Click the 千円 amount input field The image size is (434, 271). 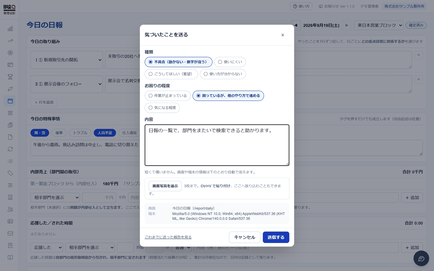tap(99, 198)
